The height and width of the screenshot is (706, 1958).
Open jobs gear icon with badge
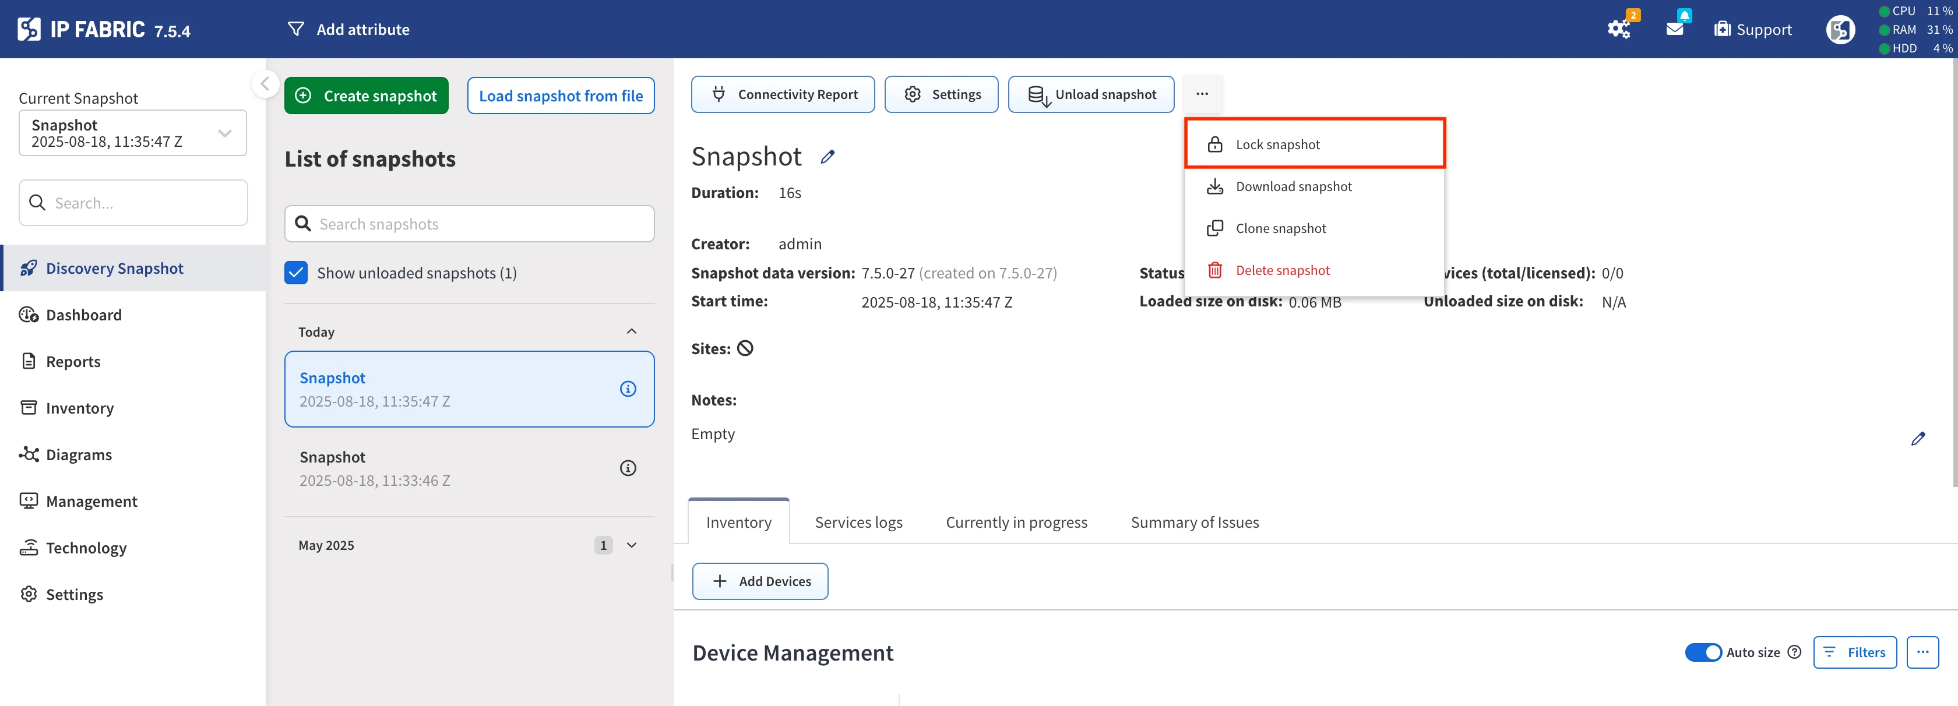pos(1618,29)
